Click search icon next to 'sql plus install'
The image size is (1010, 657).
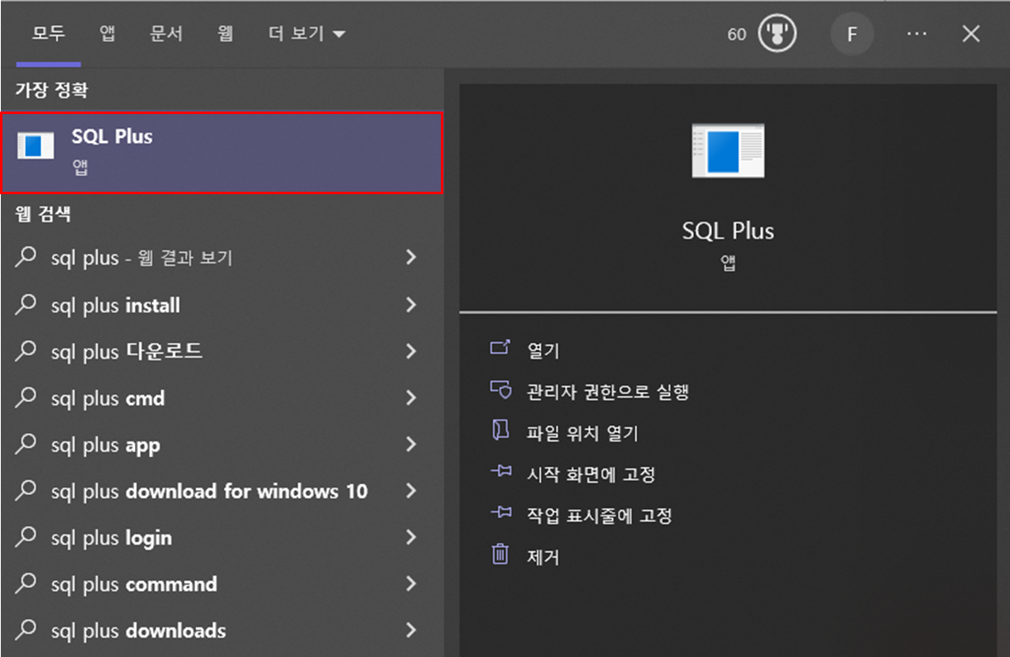click(x=26, y=304)
